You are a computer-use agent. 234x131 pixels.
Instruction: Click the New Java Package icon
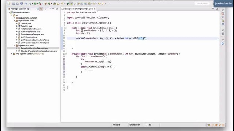tap(46, 4)
